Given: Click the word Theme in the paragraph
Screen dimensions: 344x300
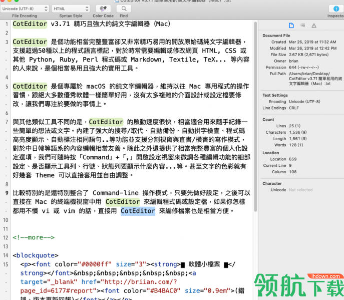Looking at the screenshot, I should click(x=45, y=175).
